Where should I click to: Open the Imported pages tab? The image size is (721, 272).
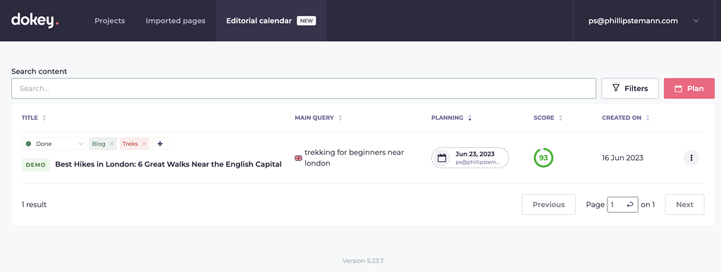click(175, 20)
